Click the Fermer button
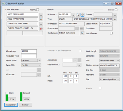This screenshot has height=111, width=123. [x=25, y=105]
